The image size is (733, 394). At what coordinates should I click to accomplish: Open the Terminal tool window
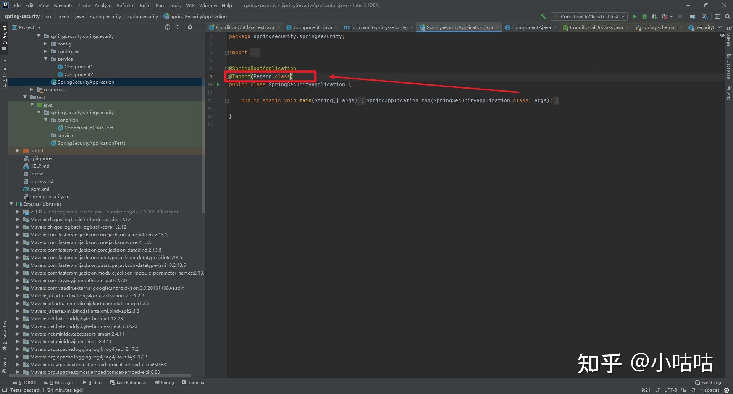pyautogui.click(x=194, y=383)
